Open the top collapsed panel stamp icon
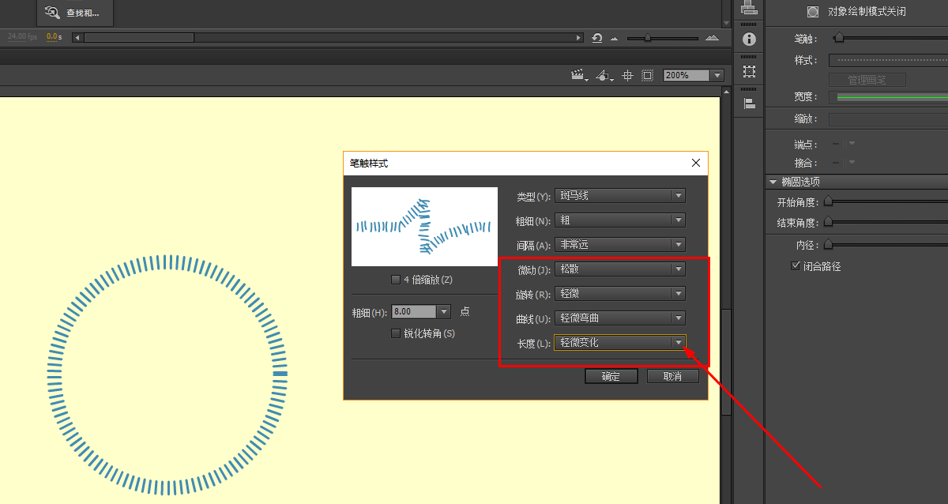 tap(749, 9)
